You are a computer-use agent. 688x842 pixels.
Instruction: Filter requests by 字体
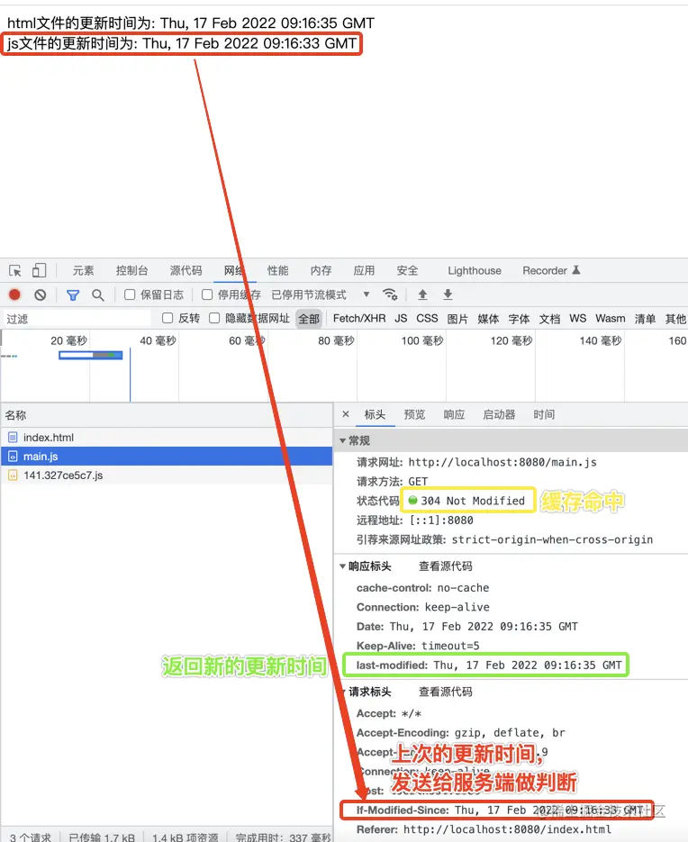click(x=519, y=319)
